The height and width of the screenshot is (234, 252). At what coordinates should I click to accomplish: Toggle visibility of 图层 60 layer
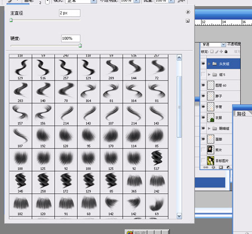[203, 85]
